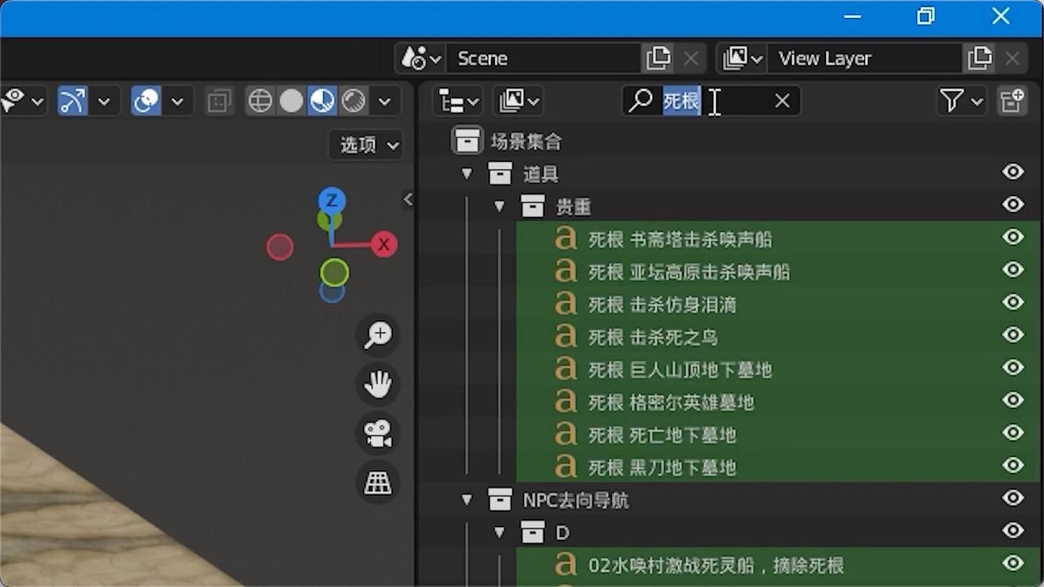Click the zoom magnifier icon in the viewport
The width and height of the screenshot is (1044, 587).
(x=377, y=335)
